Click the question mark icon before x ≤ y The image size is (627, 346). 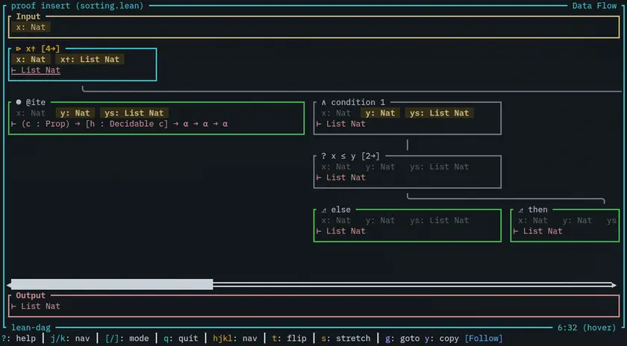click(x=323, y=156)
